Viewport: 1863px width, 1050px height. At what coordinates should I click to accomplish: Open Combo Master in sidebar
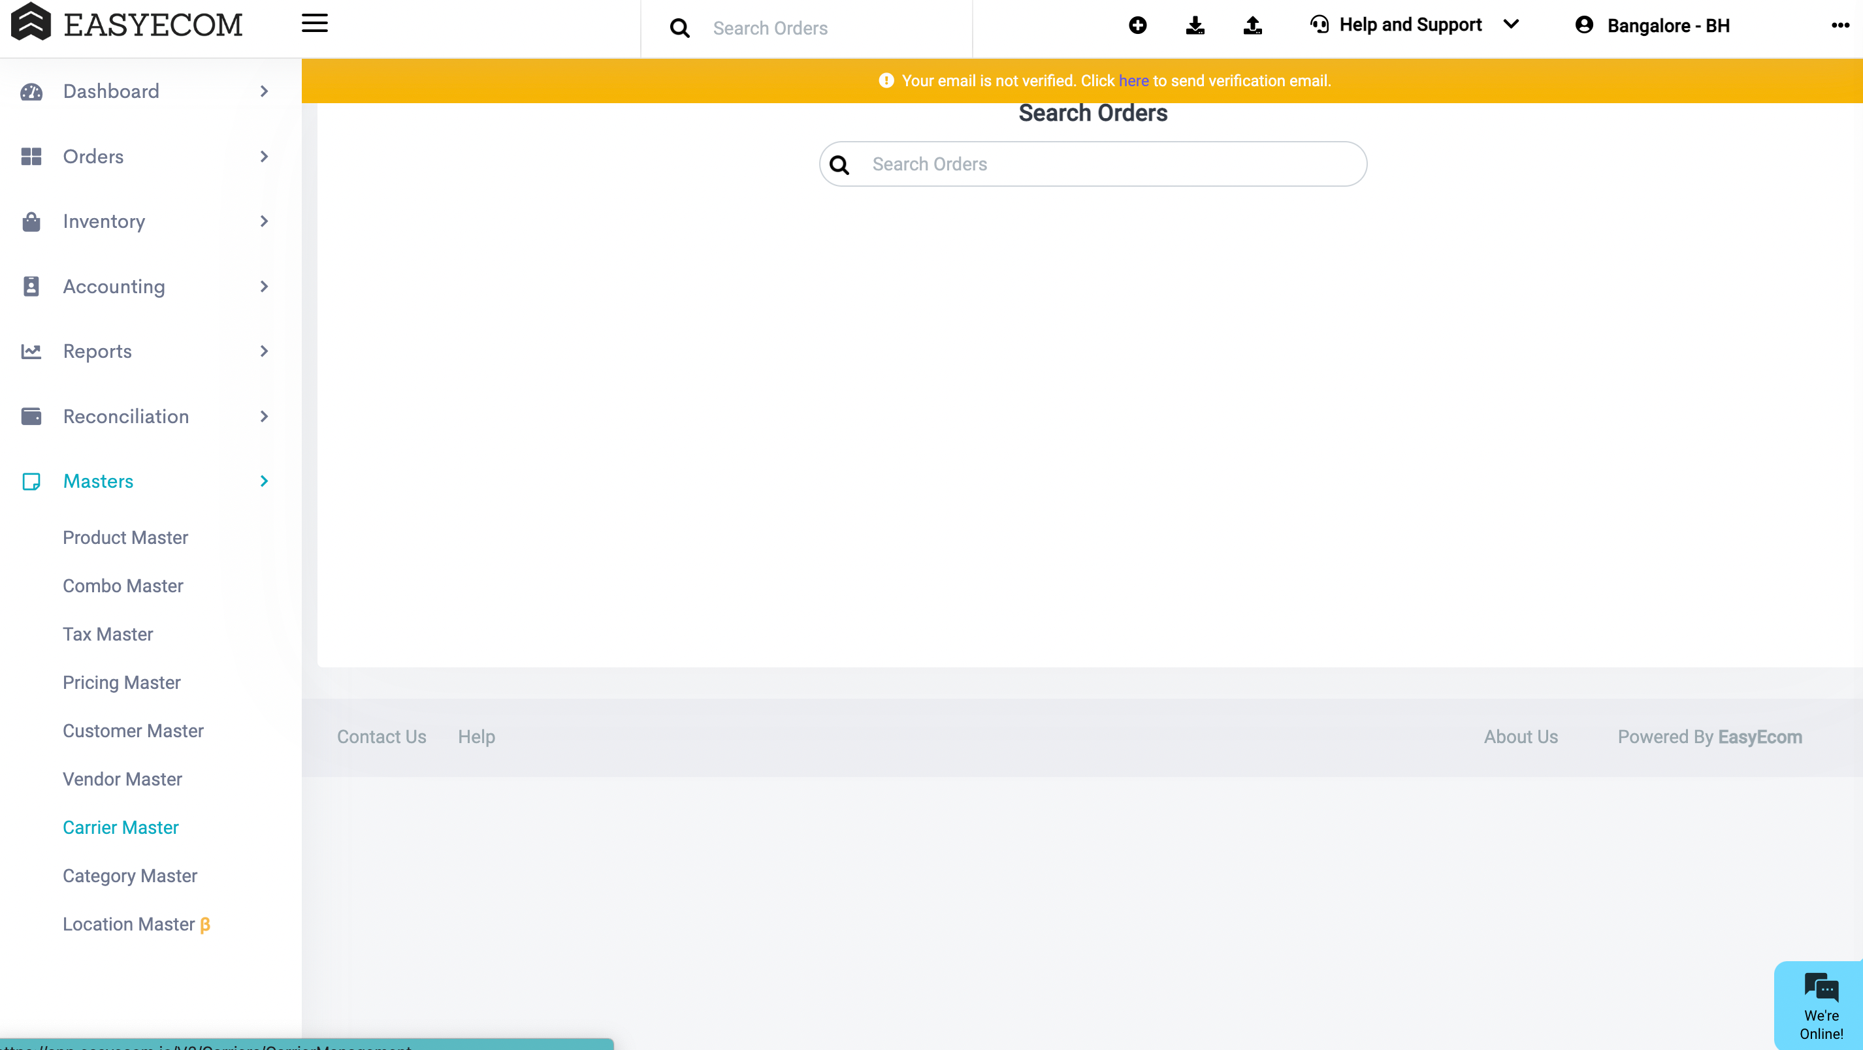(x=123, y=586)
